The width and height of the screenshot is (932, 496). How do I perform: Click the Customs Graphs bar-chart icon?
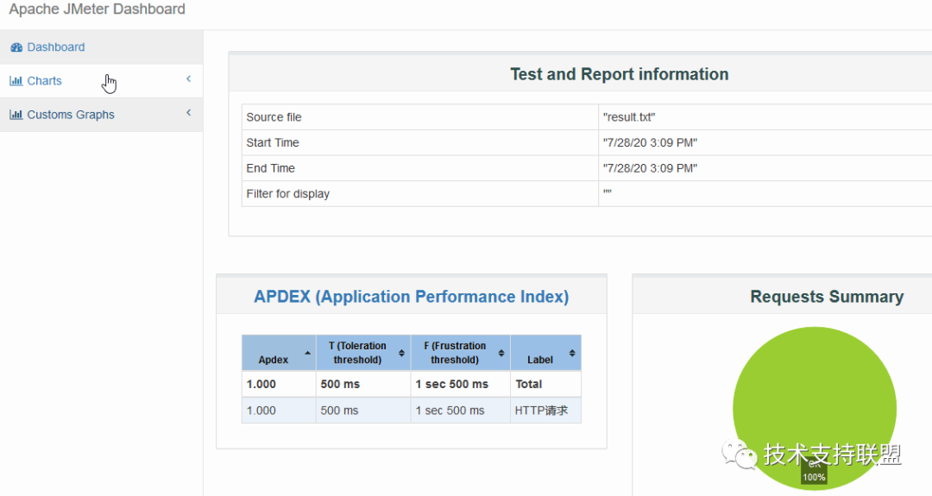point(16,115)
